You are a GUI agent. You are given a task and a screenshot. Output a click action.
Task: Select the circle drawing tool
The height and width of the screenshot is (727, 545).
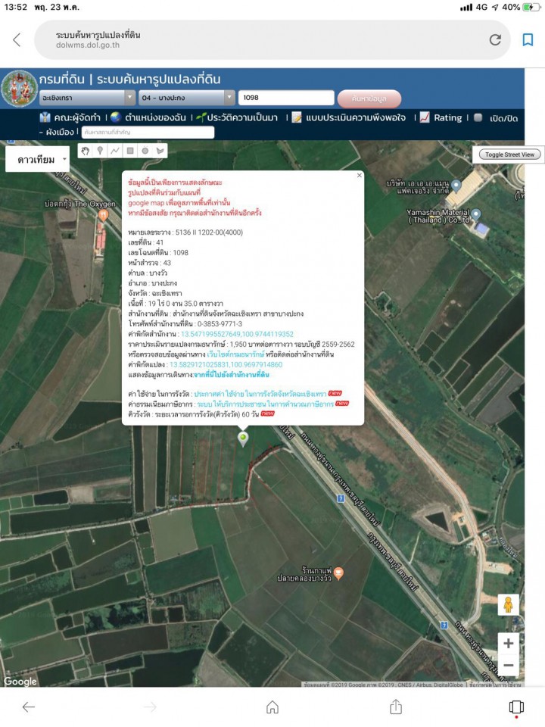tap(145, 151)
